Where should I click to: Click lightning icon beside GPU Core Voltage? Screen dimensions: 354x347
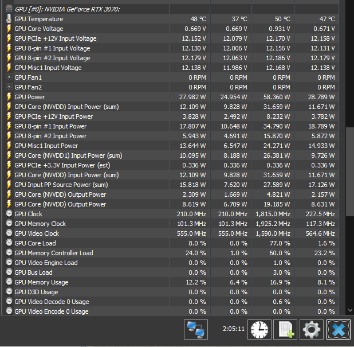(9, 29)
